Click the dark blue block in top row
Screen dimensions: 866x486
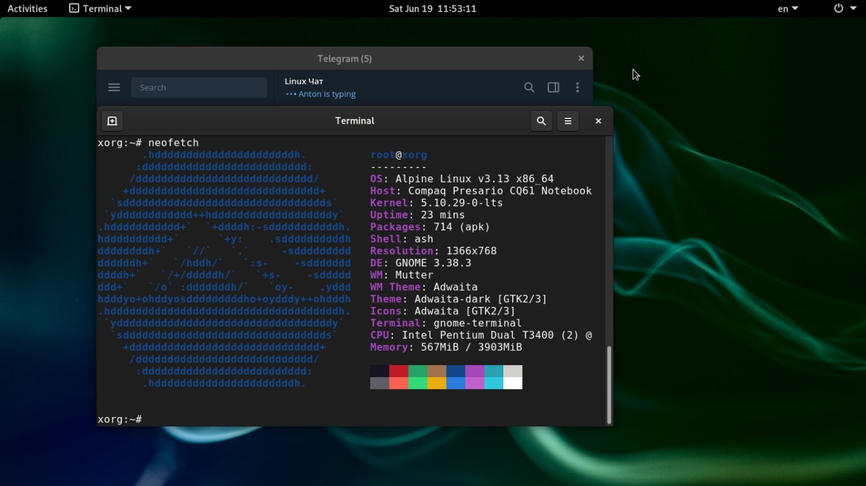point(455,371)
